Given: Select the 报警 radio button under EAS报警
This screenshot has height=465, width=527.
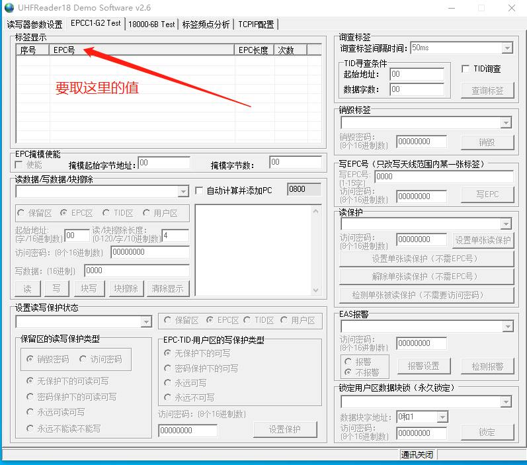Looking at the screenshot, I should pyautogui.click(x=348, y=362).
